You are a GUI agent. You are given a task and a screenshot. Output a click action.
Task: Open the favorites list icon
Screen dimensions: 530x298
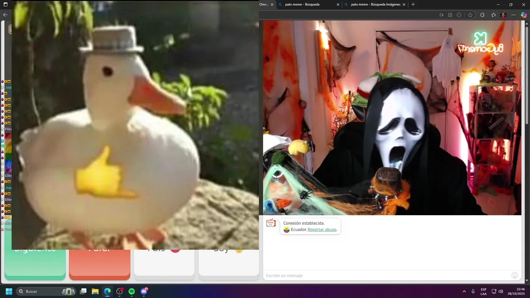(x=494, y=15)
